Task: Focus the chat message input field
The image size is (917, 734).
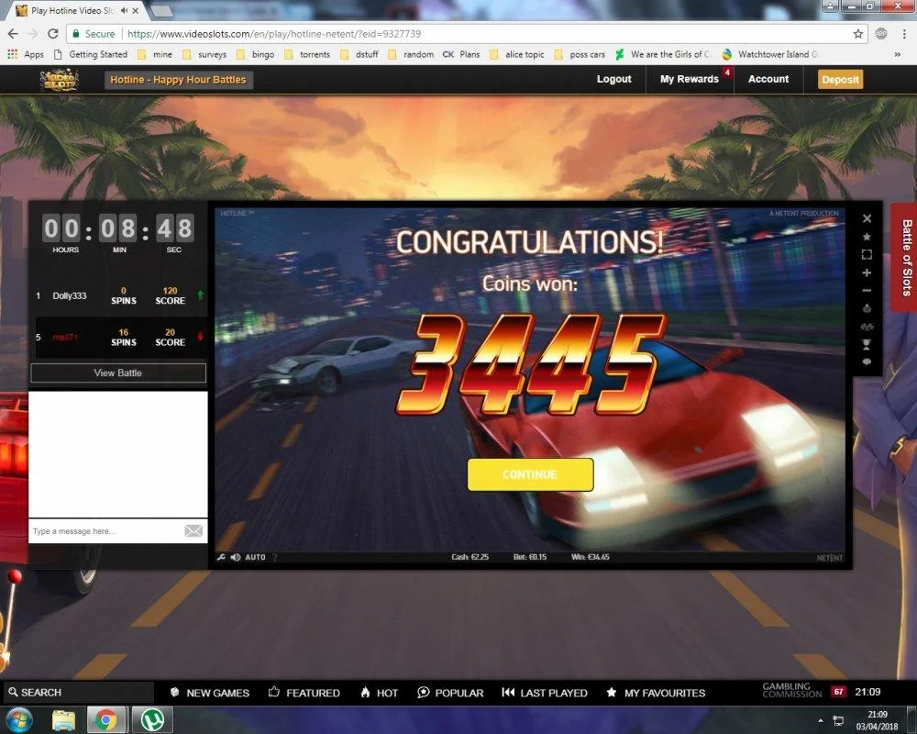Action: [105, 531]
